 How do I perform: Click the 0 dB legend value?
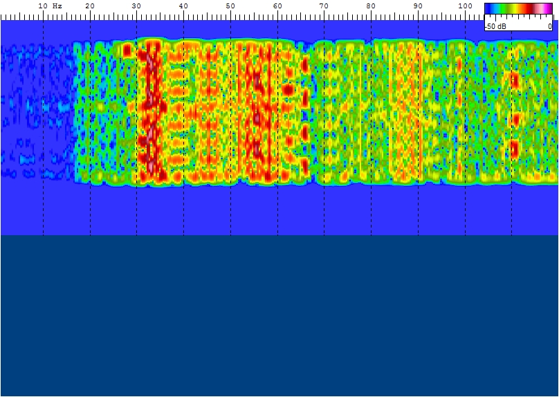550,27
